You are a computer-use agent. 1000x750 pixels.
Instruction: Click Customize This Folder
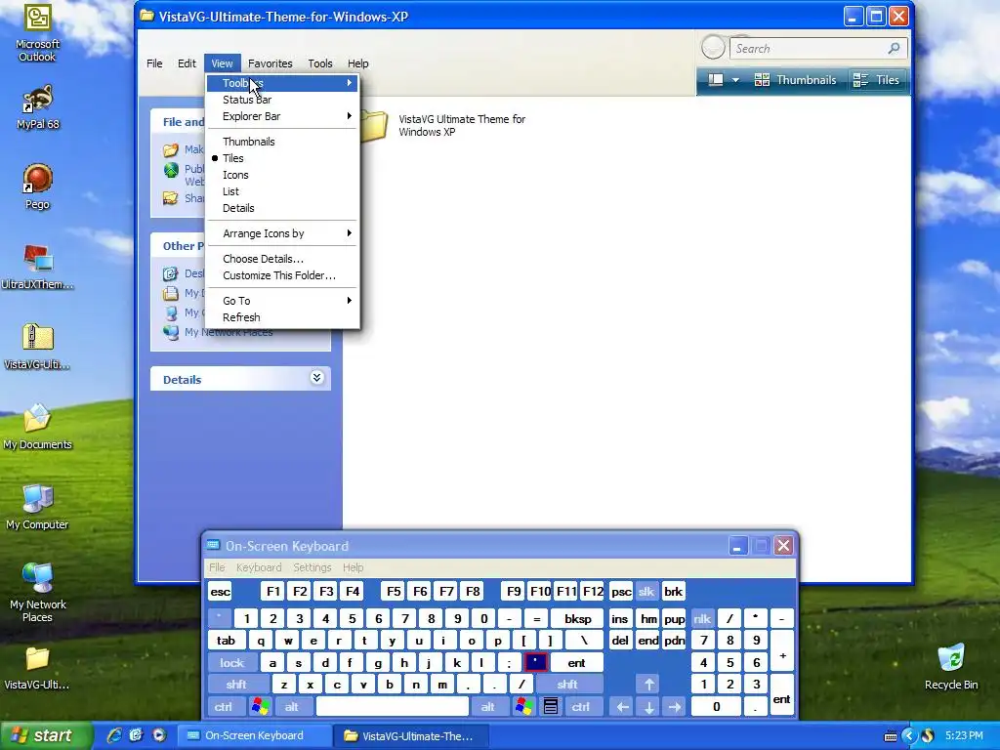click(x=282, y=275)
